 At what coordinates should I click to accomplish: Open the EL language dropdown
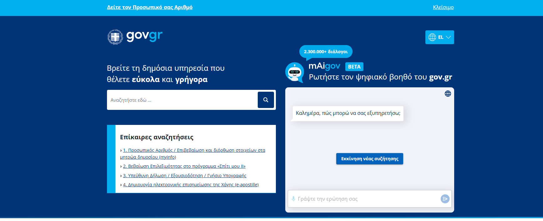(439, 37)
